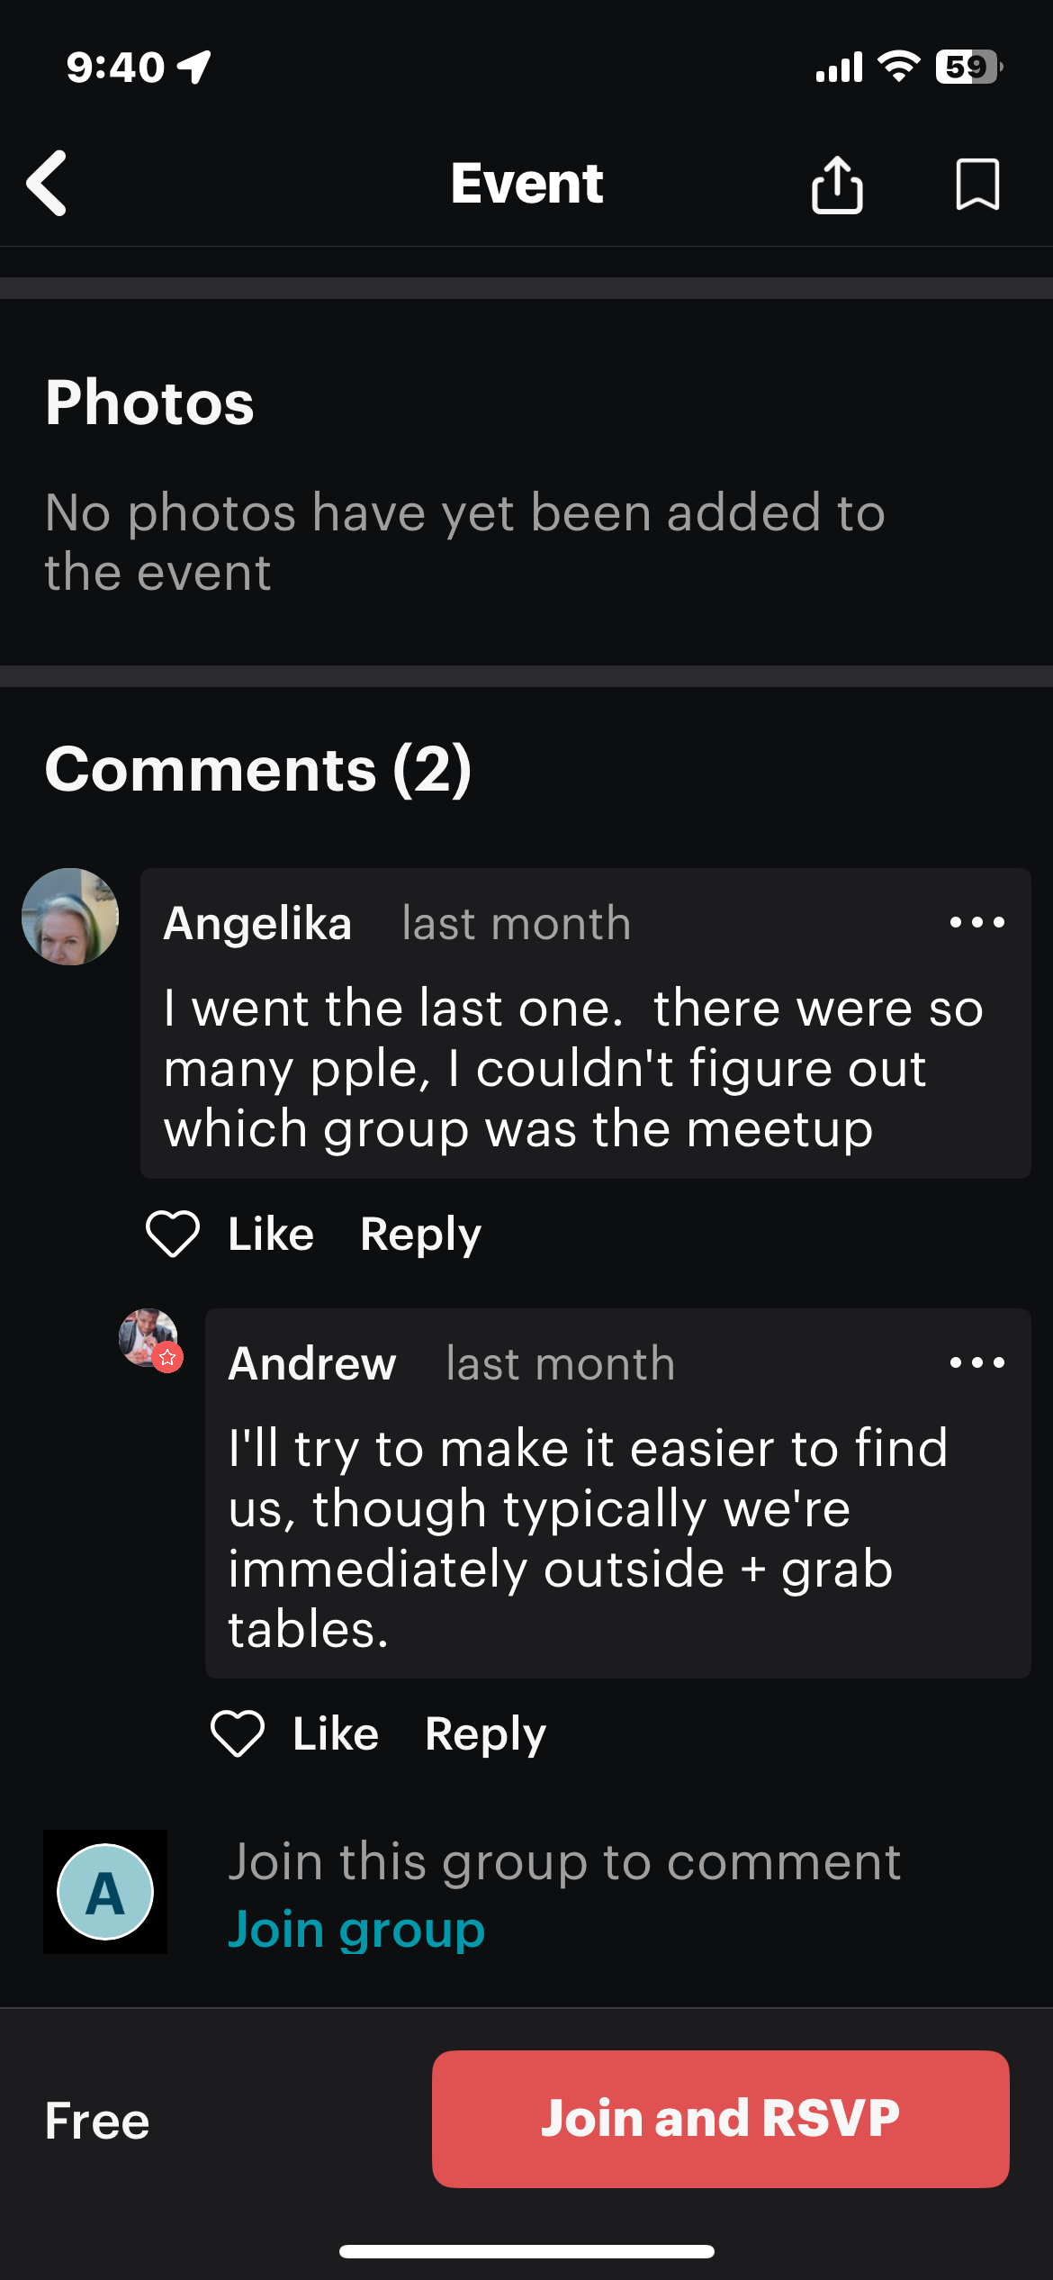The width and height of the screenshot is (1053, 2280).
Task: Tap the Comments (2) heading
Action: coord(258,769)
